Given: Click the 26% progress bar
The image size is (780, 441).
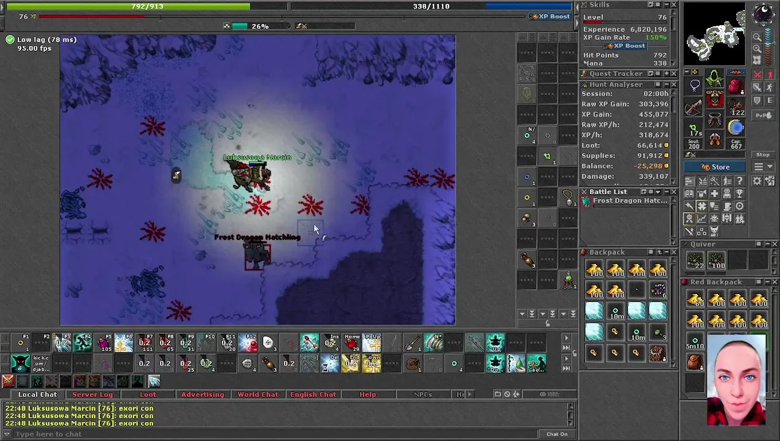Looking at the screenshot, I should point(259,26).
